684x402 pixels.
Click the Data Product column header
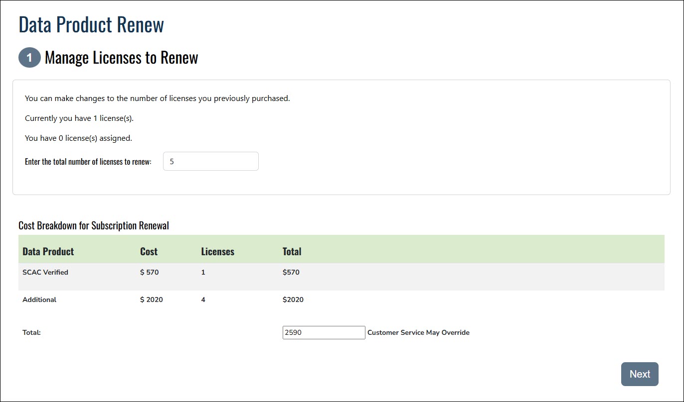click(48, 251)
